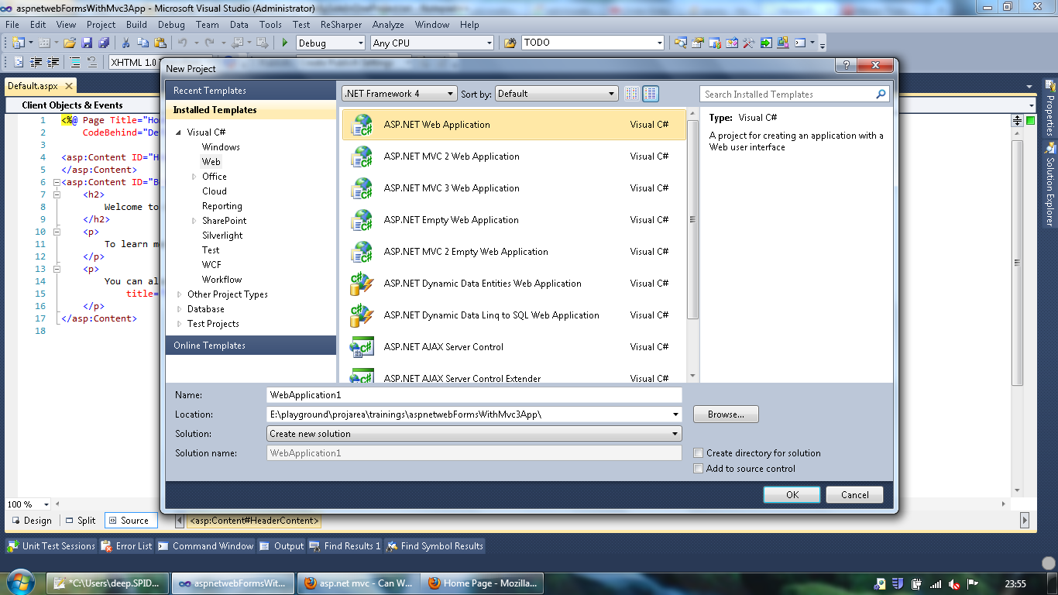This screenshot has height=595, width=1058.
Task: Open the Online Templates section
Action: (251, 346)
